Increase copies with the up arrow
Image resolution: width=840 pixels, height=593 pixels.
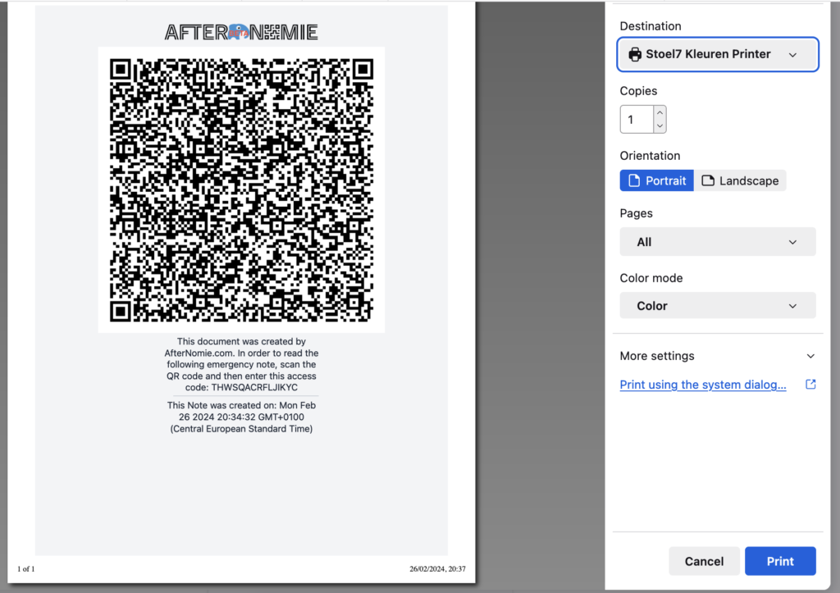tap(660, 112)
